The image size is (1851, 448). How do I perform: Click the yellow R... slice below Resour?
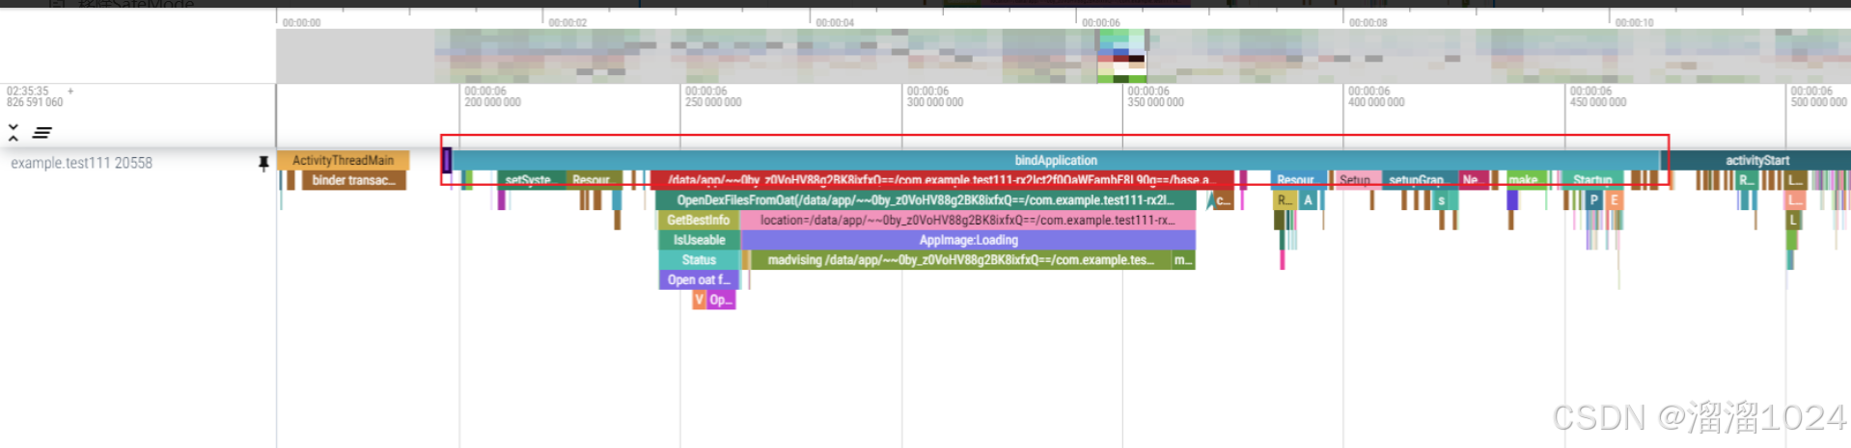tap(1285, 200)
